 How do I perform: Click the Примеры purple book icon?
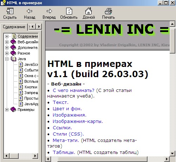click(13, 110)
